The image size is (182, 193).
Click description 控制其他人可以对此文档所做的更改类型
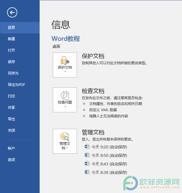click(114, 63)
